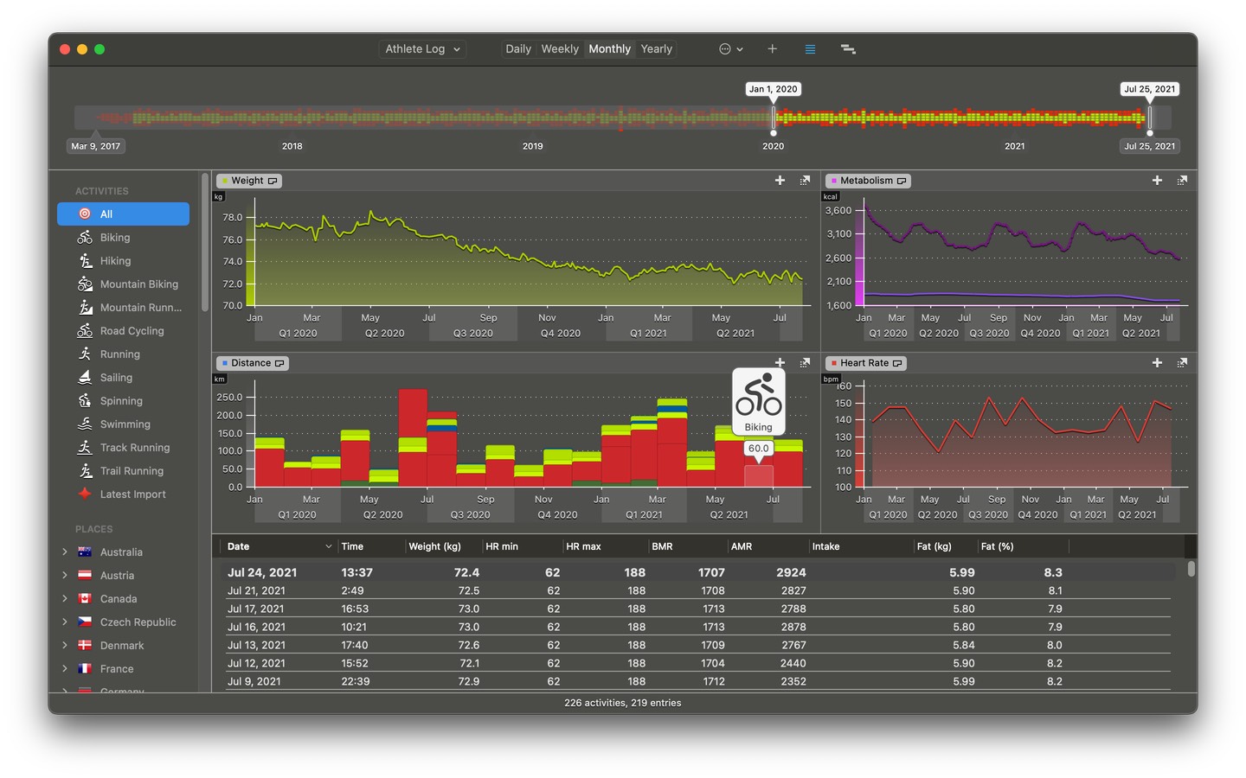Click the table's vertical scrollbar
Screen dimensions: 1246x778
[1191, 569]
